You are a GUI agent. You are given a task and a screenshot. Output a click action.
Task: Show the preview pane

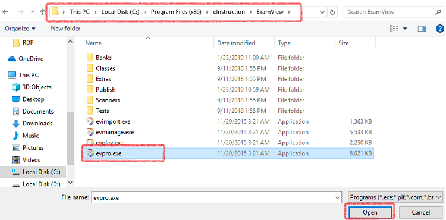point(422,29)
